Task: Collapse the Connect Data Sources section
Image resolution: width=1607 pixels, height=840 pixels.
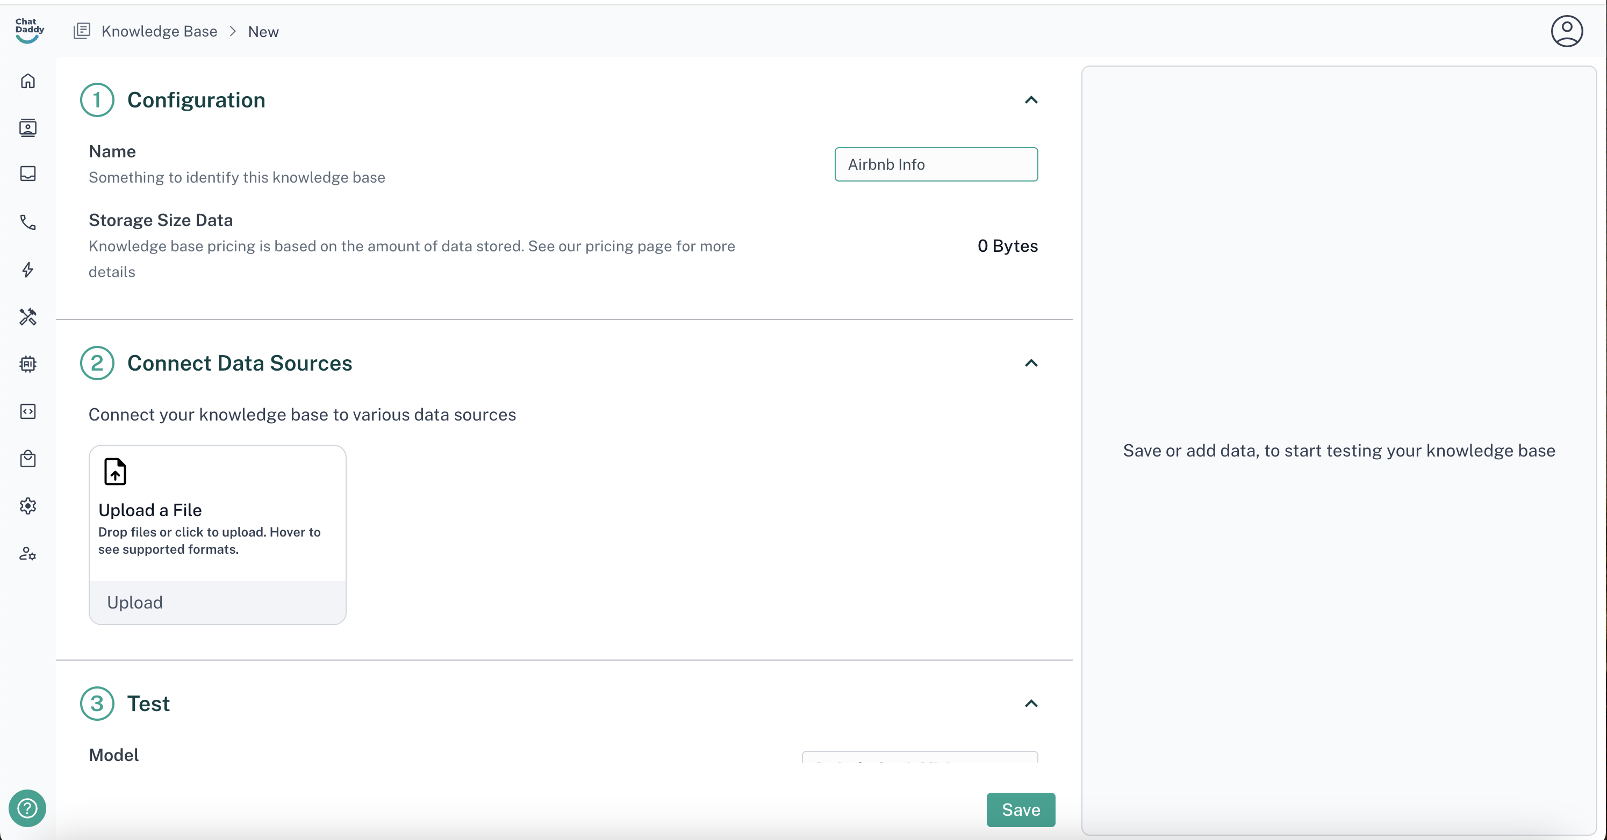Action: coord(1031,363)
